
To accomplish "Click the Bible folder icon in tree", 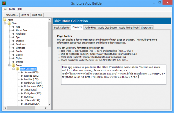I will (9, 23).
